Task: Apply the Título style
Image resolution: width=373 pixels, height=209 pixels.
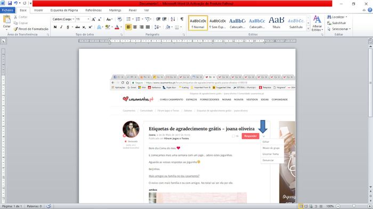Action: (x=277, y=23)
